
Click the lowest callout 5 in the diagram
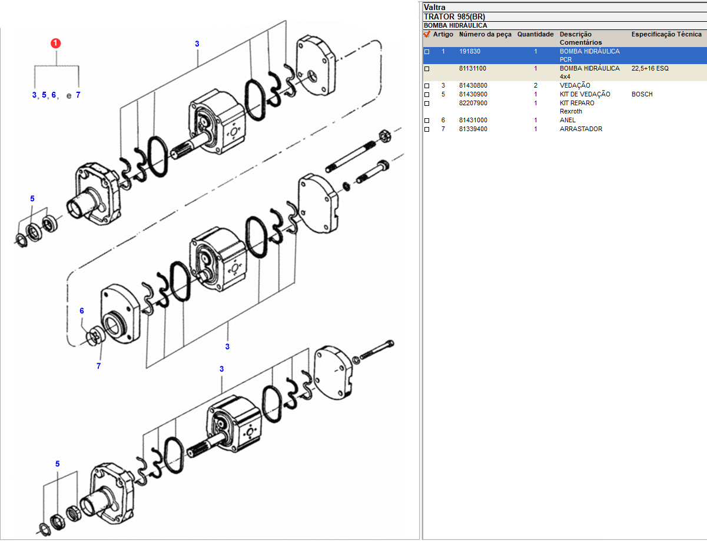click(x=57, y=464)
